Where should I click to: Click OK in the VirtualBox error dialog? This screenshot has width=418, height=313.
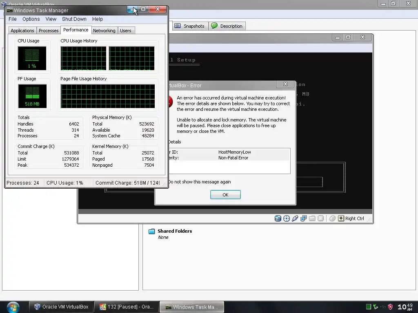point(225,194)
